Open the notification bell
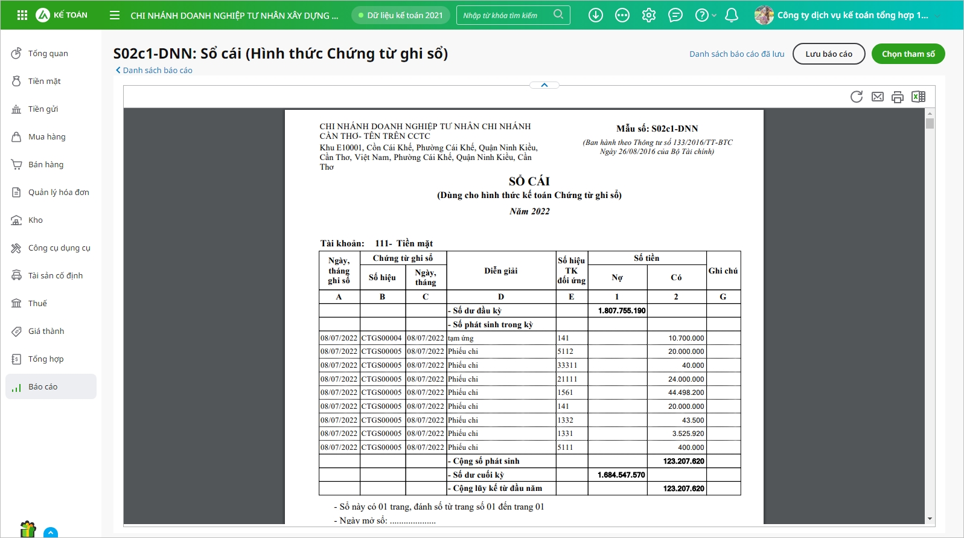The width and height of the screenshot is (964, 538). pos(731,15)
